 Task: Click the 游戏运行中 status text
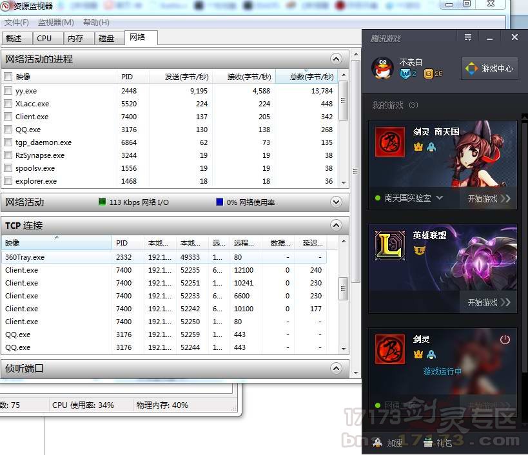coord(442,371)
